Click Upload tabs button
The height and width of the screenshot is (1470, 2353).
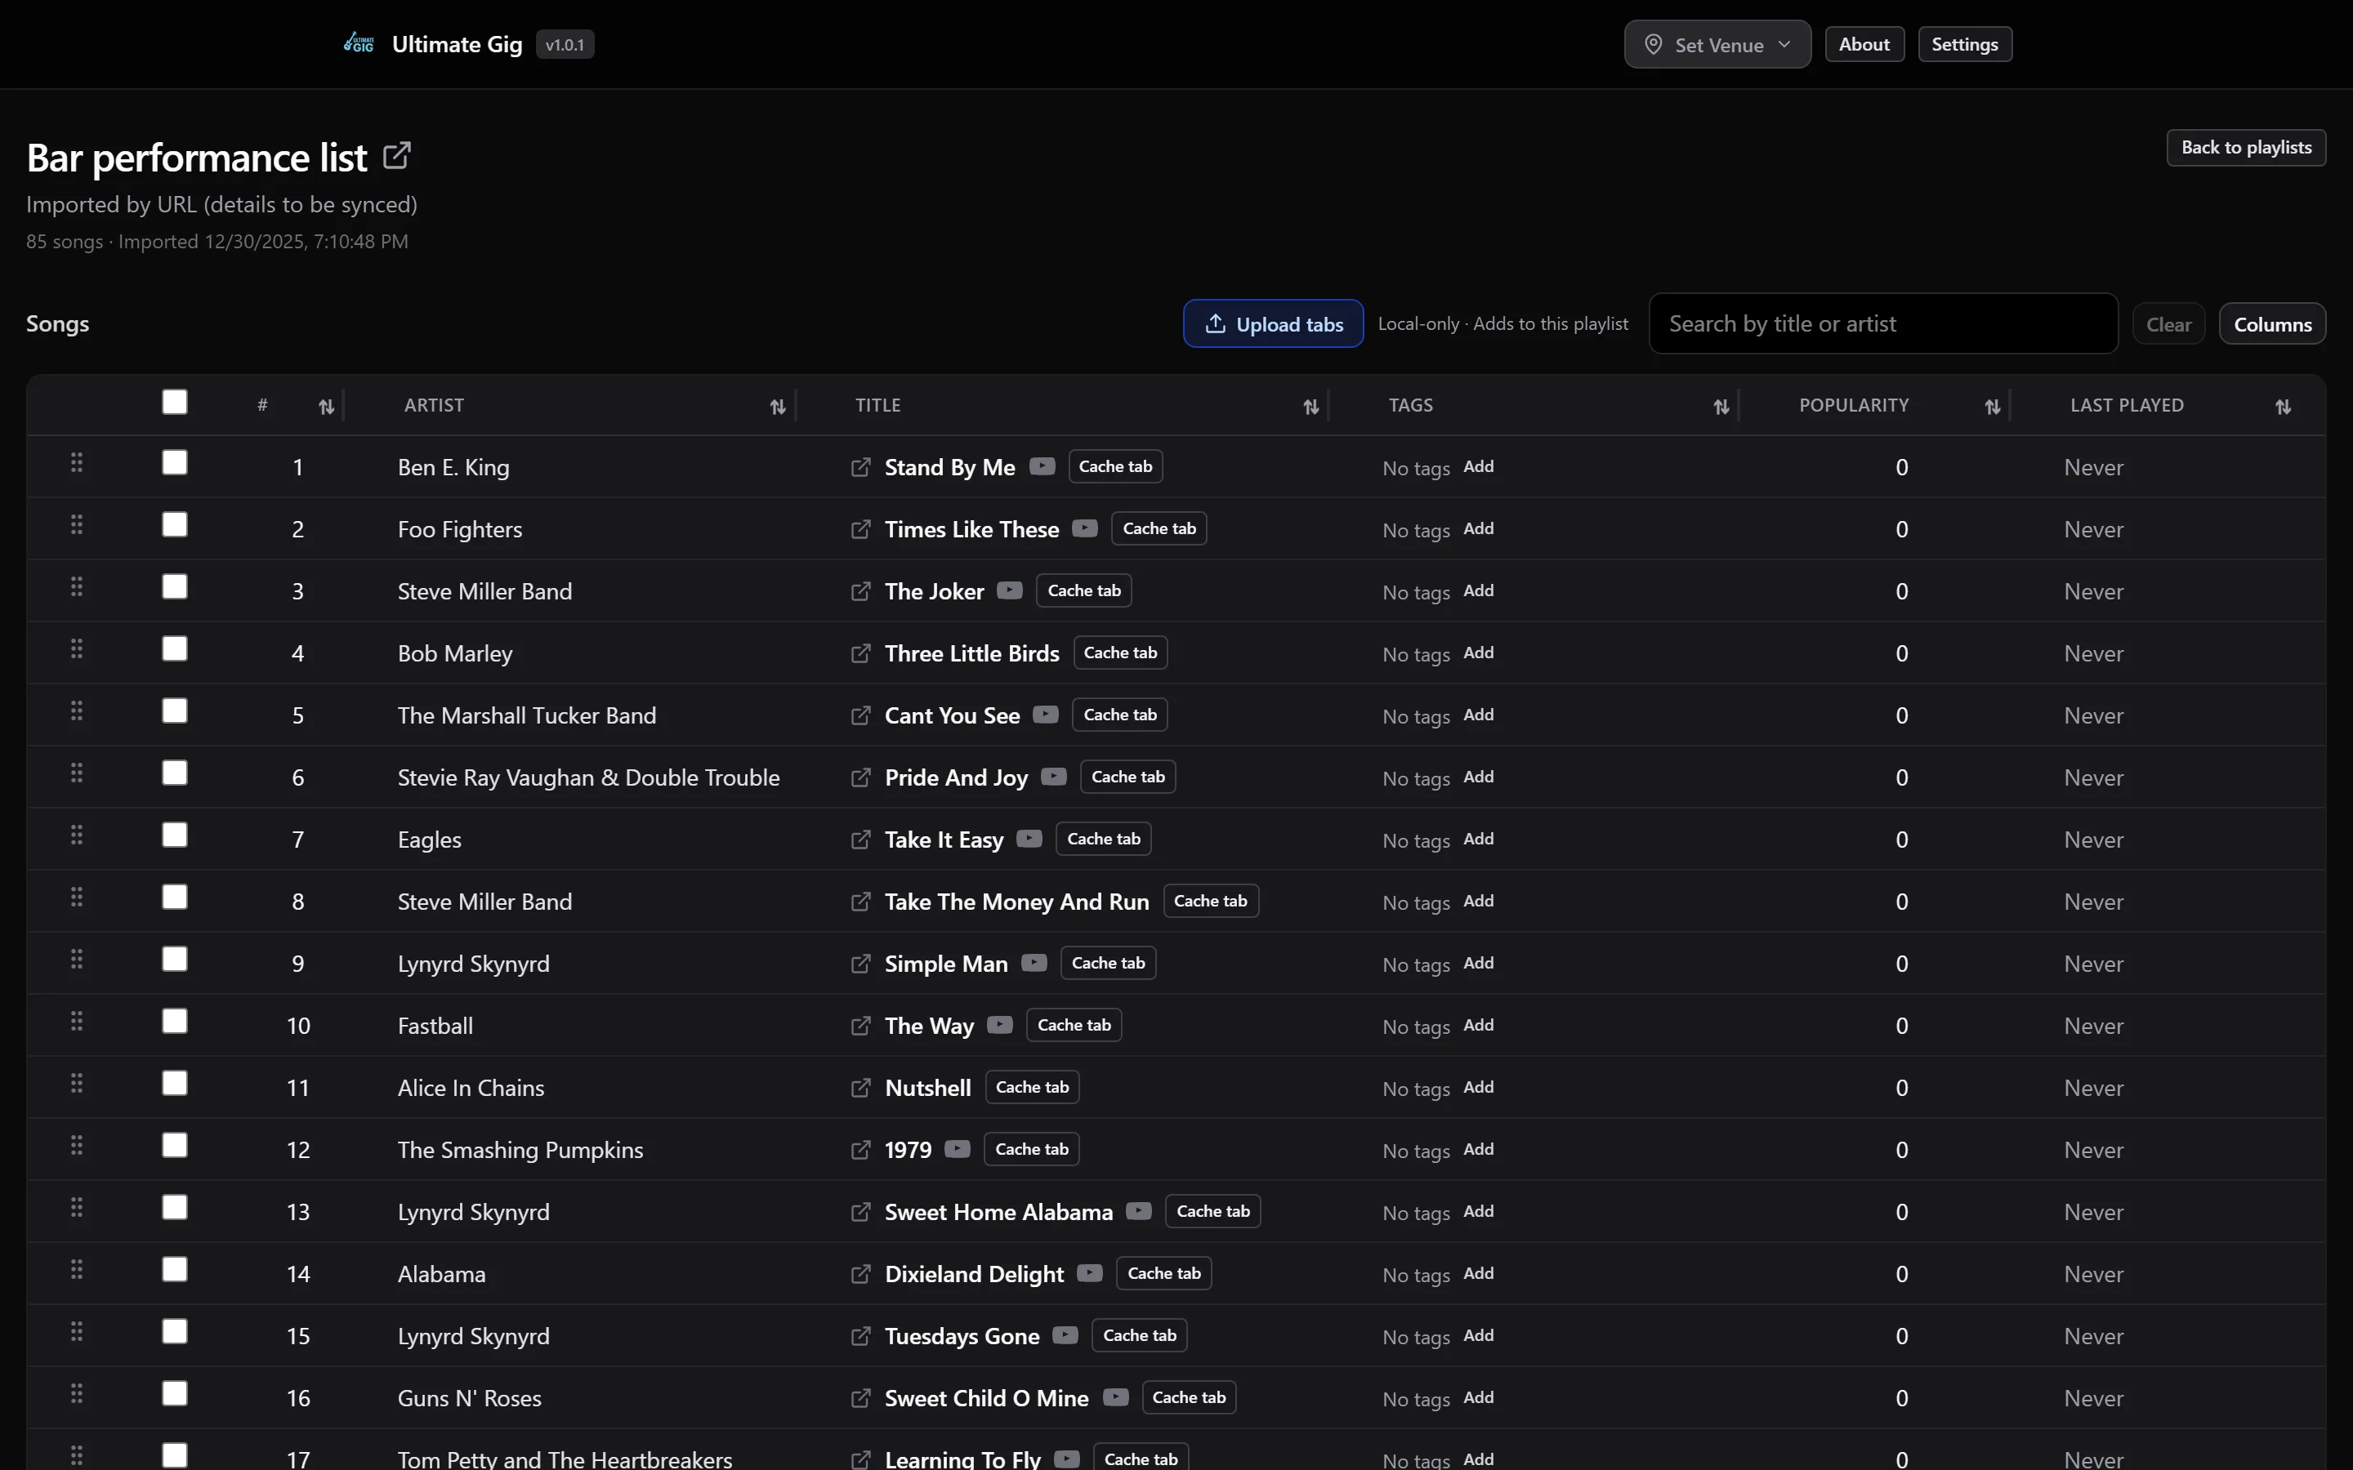coord(1273,325)
